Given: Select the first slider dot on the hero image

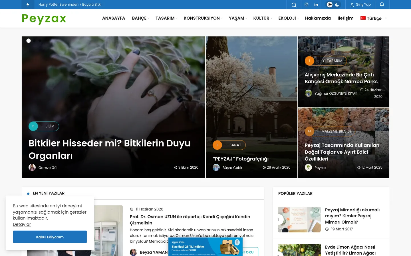Looking at the screenshot, I should pos(29,41).
